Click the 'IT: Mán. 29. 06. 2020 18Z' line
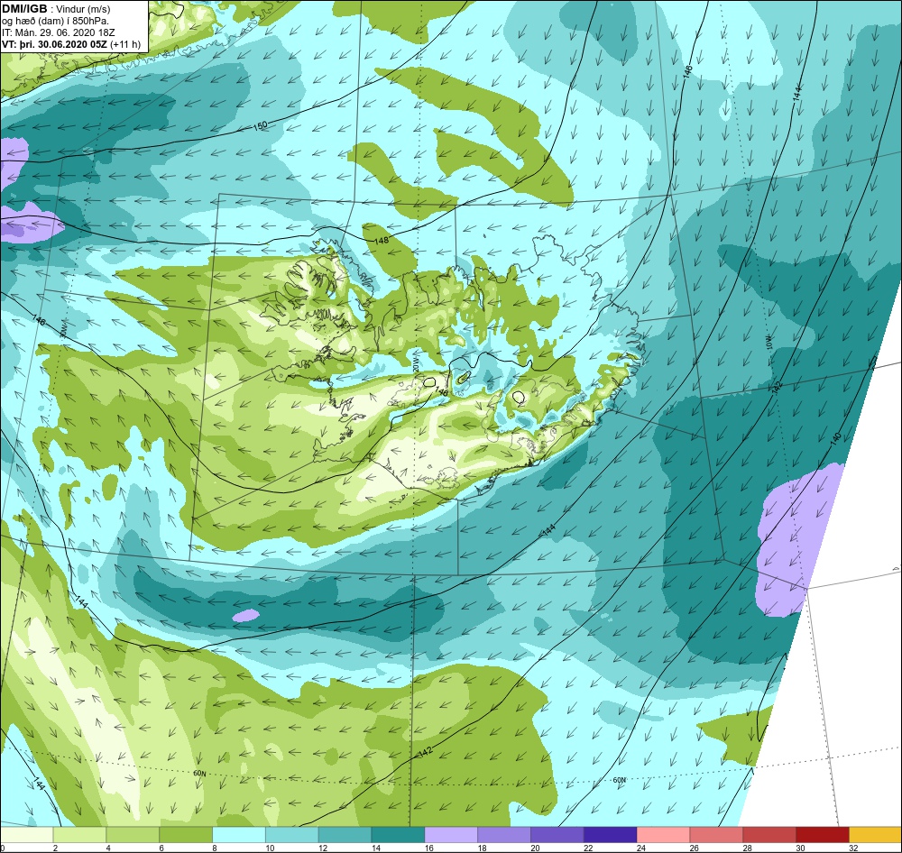This screenshot has height=853, width=902. pyautogui.click(x=60, y=32)
